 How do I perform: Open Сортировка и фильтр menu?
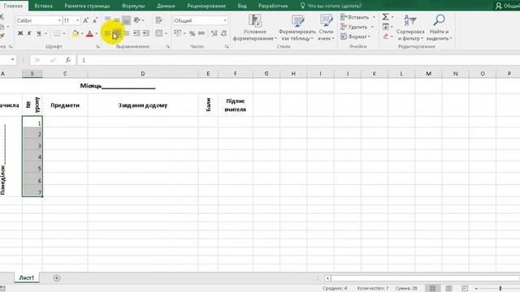point(410,28)
